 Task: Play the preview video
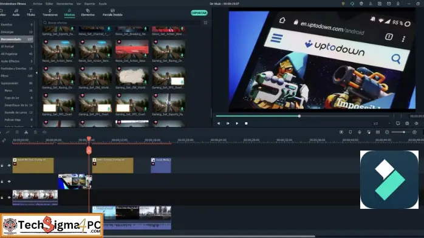237,123
